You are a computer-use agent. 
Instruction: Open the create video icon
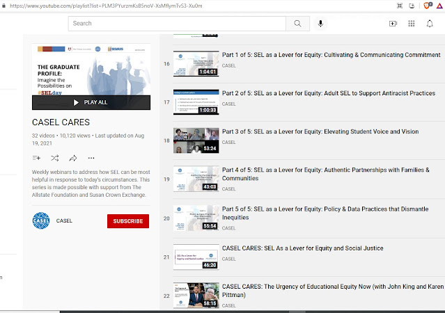393,24
